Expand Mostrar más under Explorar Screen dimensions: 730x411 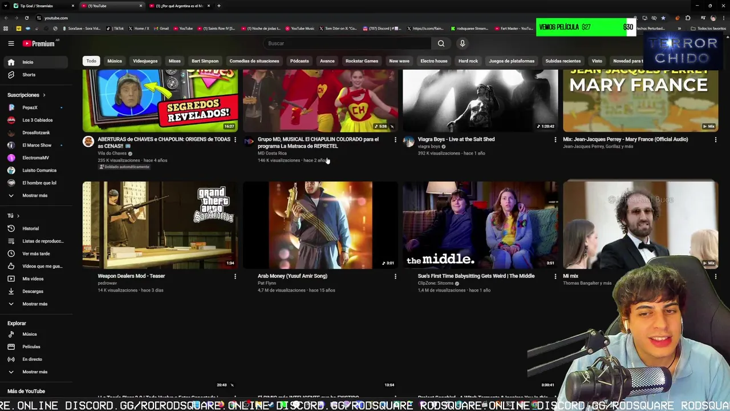coord(35,372)
